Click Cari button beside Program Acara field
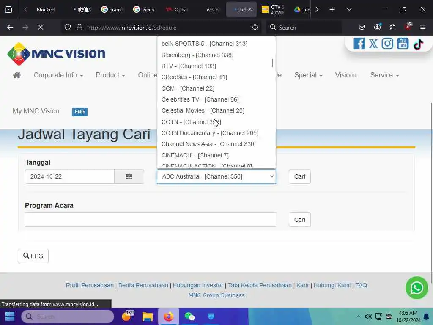The height and width of the screenshot is (325, 433). (x=300, y=220)
